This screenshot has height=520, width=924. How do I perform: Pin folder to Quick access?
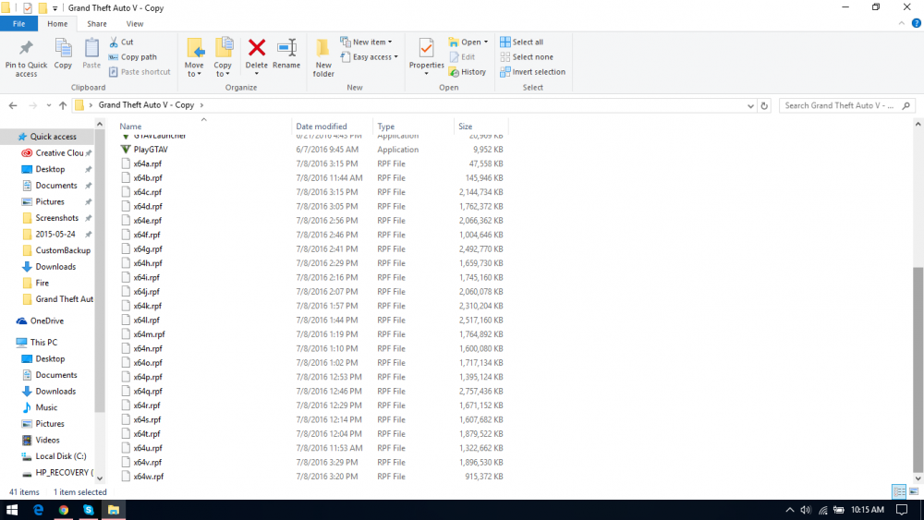tap(26, 57)
